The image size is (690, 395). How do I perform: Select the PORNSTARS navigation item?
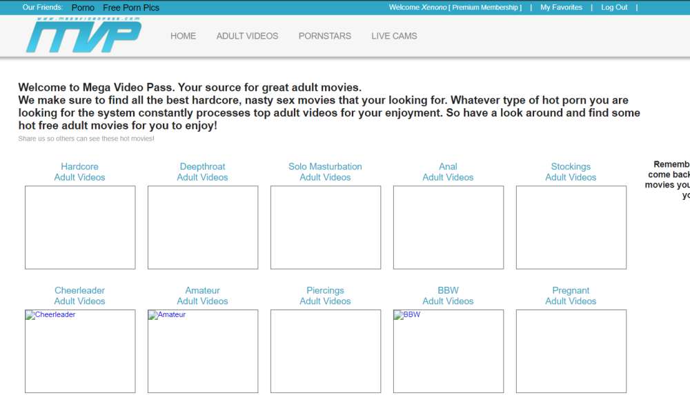click(324, 36)
